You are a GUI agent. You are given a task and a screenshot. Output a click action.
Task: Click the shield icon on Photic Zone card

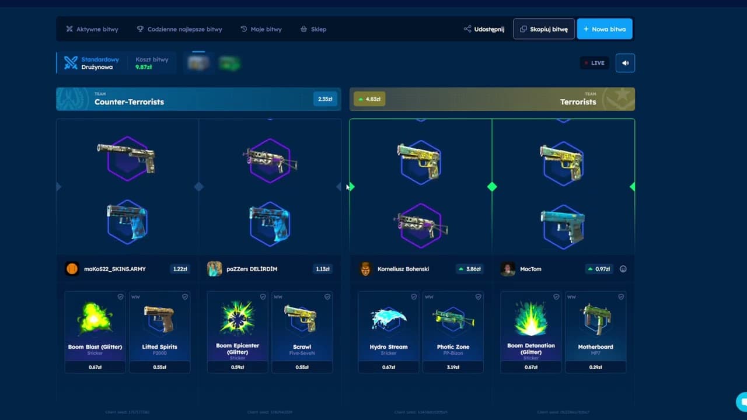pyautogui.click(x=478, y=297)
